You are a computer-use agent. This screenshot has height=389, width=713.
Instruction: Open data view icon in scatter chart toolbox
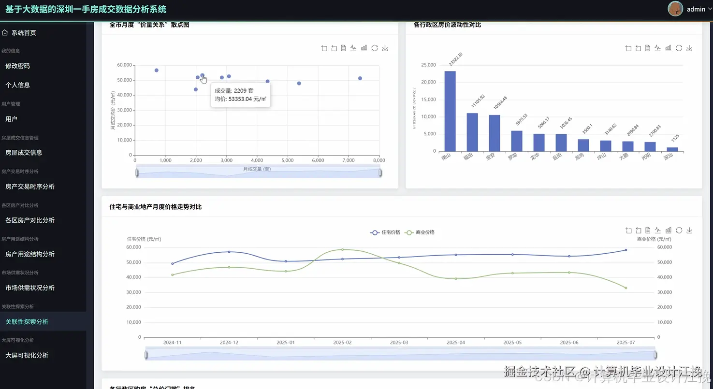[343, 48]
